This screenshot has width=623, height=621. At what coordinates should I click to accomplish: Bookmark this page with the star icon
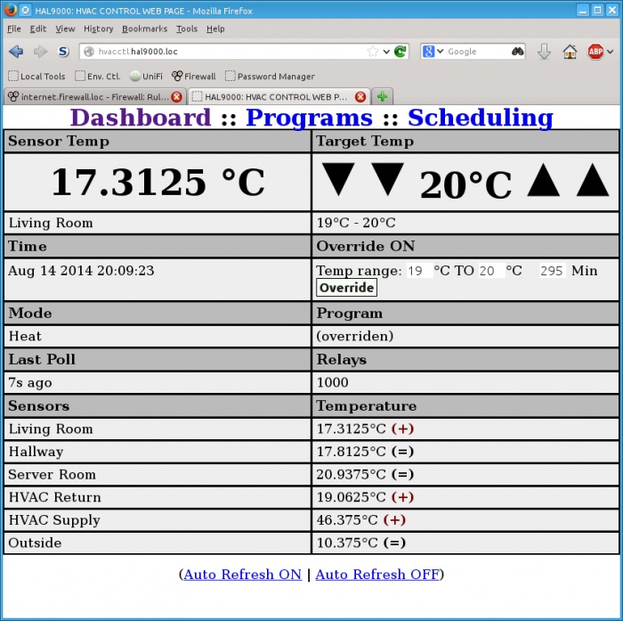click(373, 52)
